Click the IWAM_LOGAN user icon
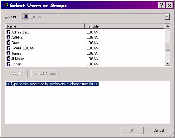This screenshot has width=175, height=138. (x=8, y=48)
